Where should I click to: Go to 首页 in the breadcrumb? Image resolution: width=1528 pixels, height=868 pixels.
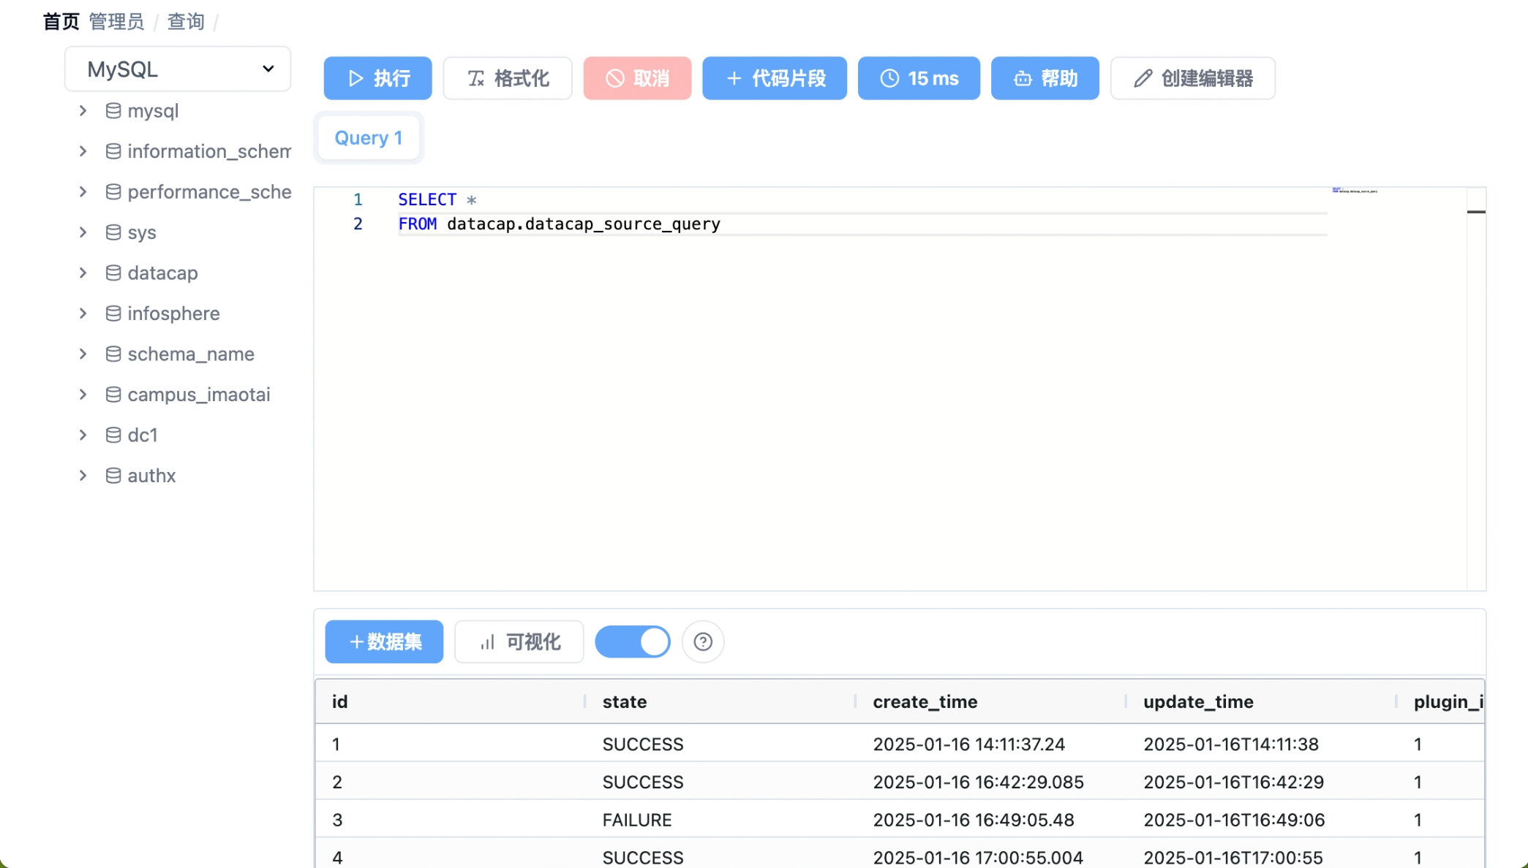[61, 22]
